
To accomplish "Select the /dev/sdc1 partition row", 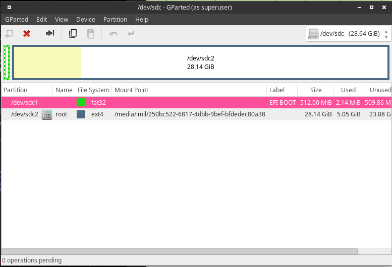I will [x=151, y=102].
